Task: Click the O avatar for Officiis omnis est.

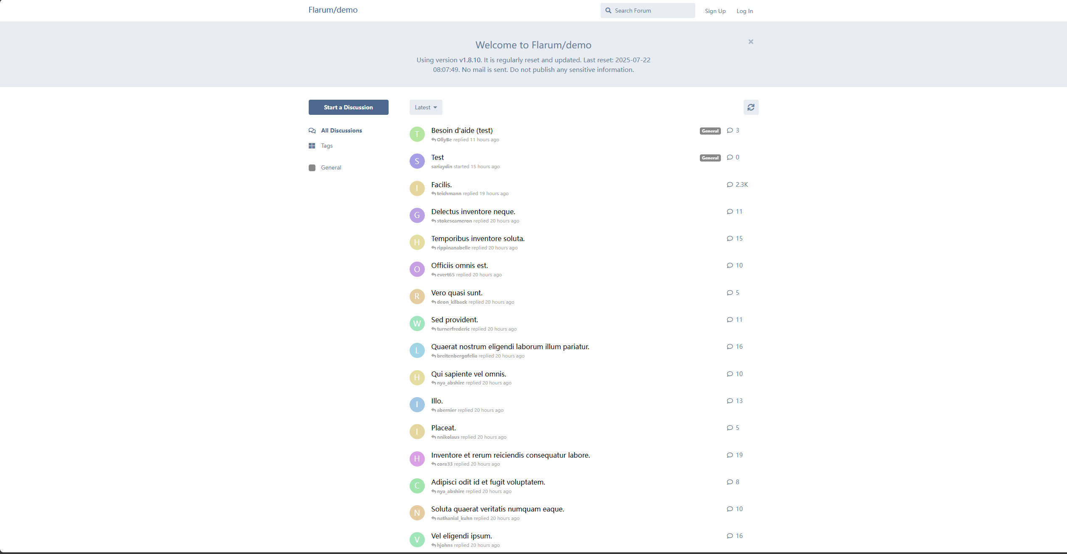Action: [x=417, y=269]
